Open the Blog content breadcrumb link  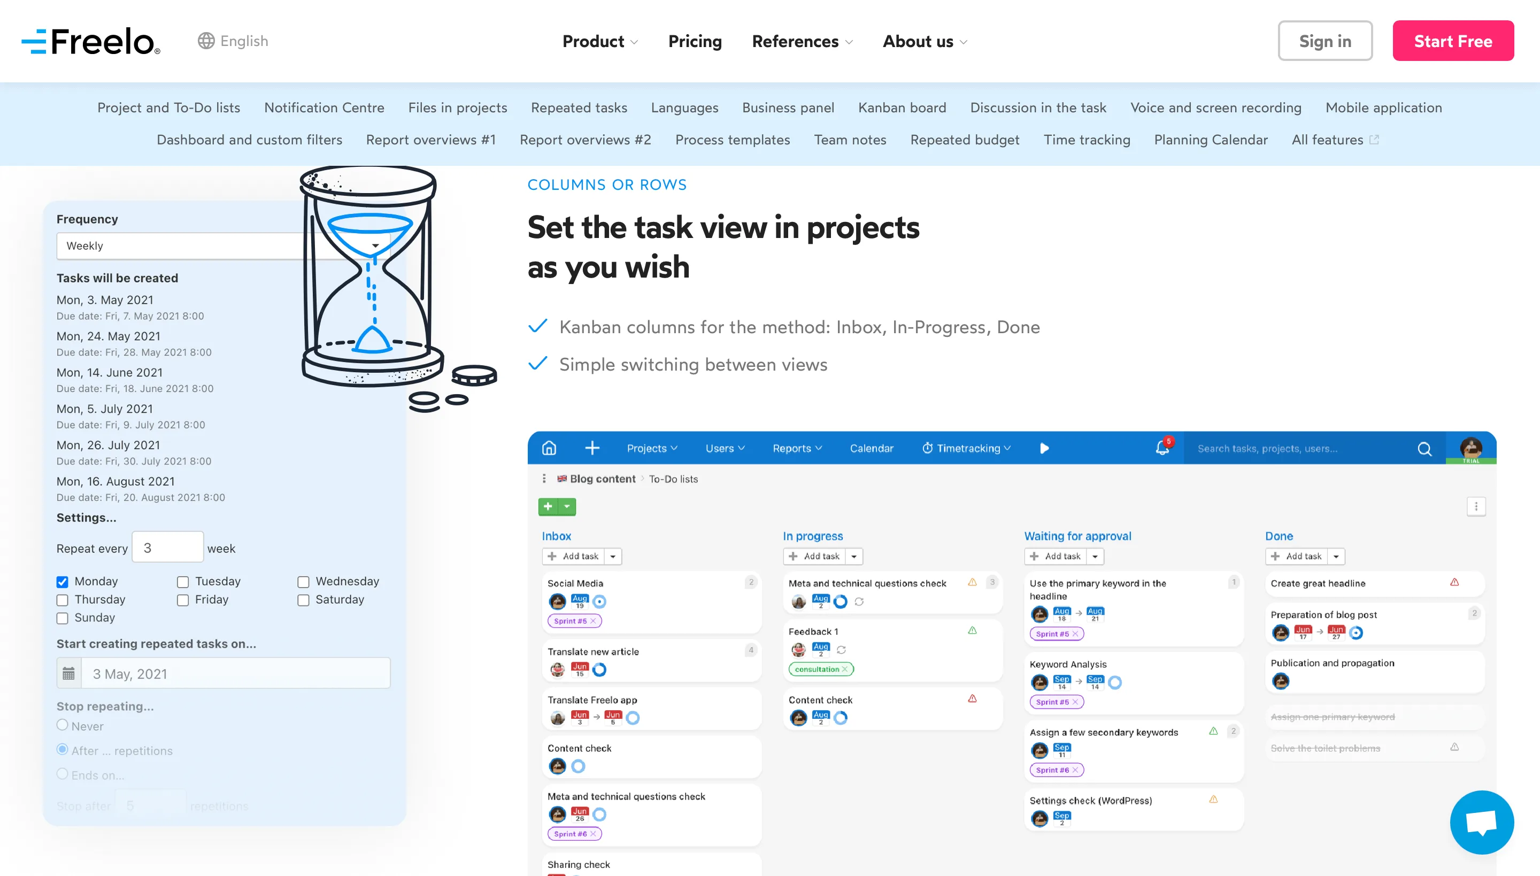602,479
